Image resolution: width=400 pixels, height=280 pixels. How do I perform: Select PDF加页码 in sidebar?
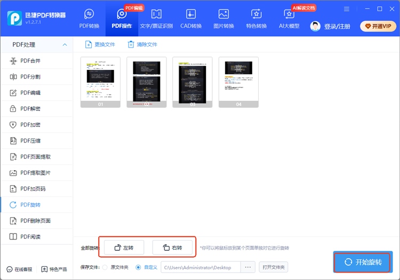coord(37,189)
